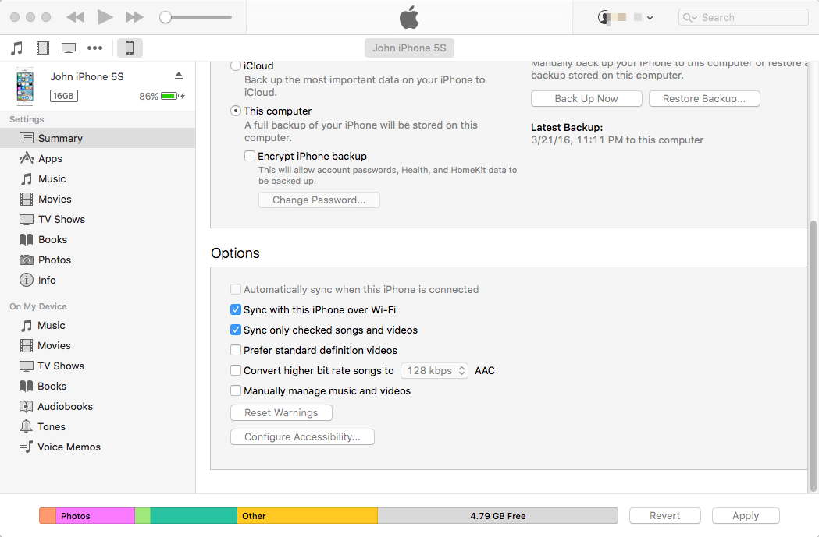Click the battery charging indicator icon

click(x=173, y=96)
